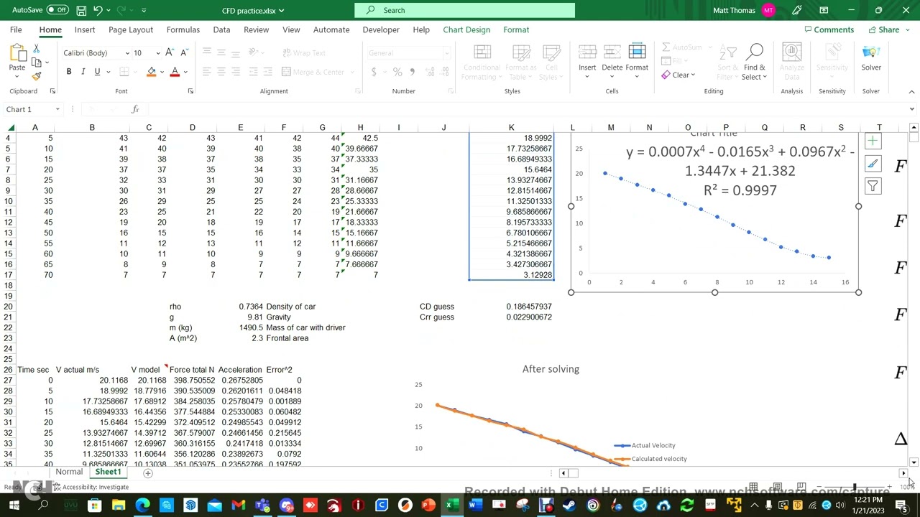Apply the orange fill color

151,72
